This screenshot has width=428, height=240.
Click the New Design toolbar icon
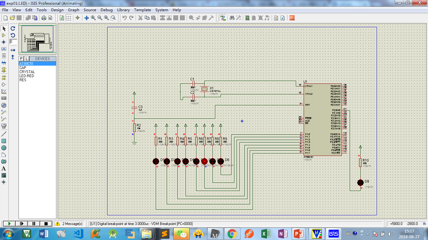click(5, 18)
